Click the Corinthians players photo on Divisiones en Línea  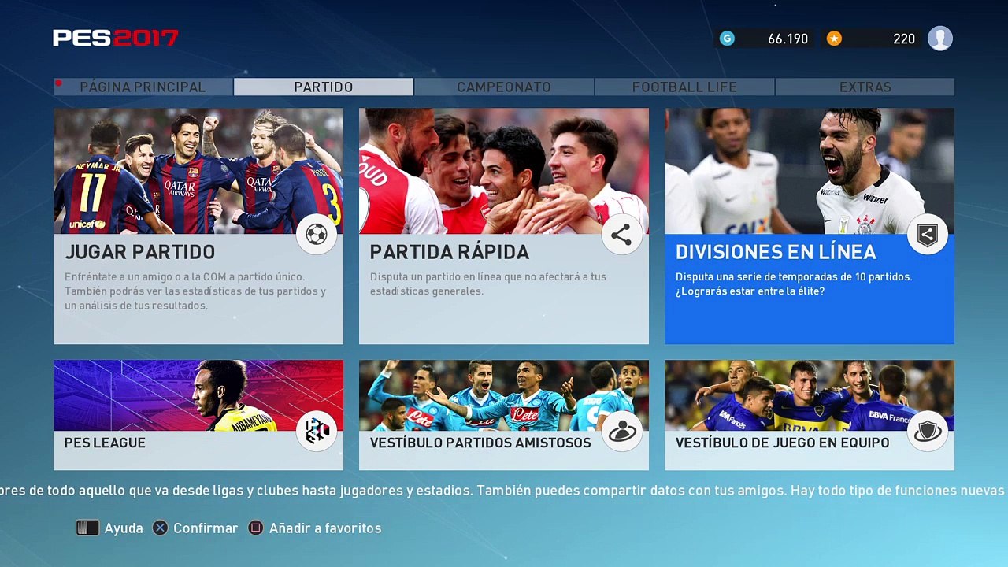coord(810,171)
